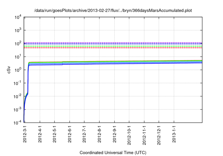This screenshot has height=156, width=223.
Task: Click the 2012-7-1 date label
Action: (x=84, y=134)
